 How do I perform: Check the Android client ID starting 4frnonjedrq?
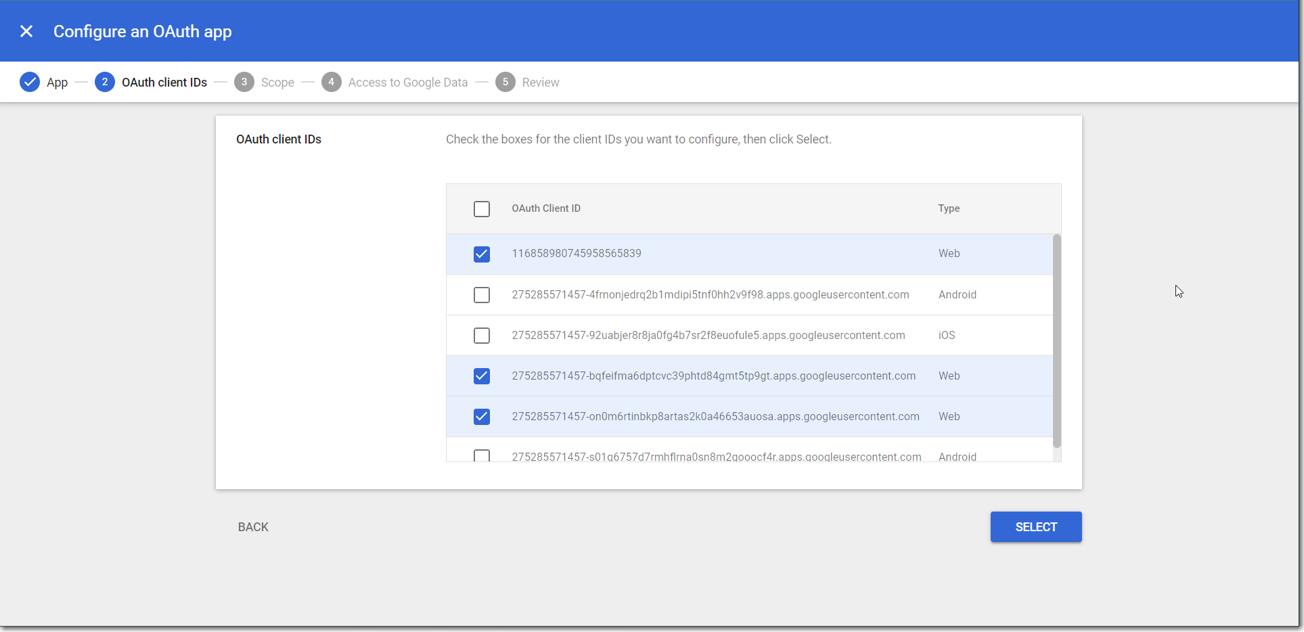click(482, 295)
